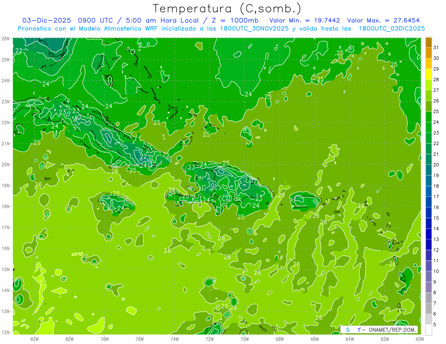Screen dimensions: 446x344
Task: Click the 15N latitude axis label
Action: pyautogui.click(x=5, y=269)
